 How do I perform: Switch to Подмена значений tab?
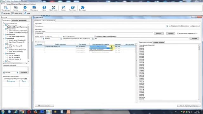tap(159, 42)
